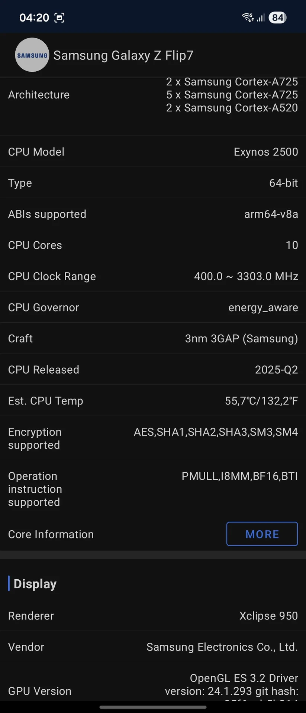Tap the Display section header
The image size is (306, 713).
35,584
